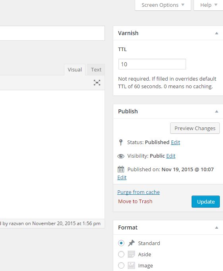Collapse the Publish panel
This screenshot has height=271, width=223.
pos(217,111)
